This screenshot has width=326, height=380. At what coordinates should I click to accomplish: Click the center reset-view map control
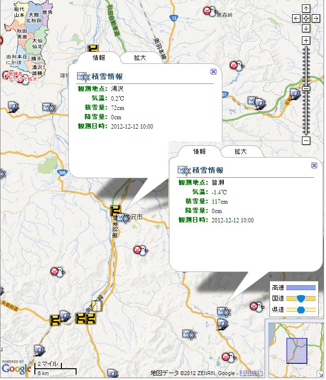click(x=306, y=18)
